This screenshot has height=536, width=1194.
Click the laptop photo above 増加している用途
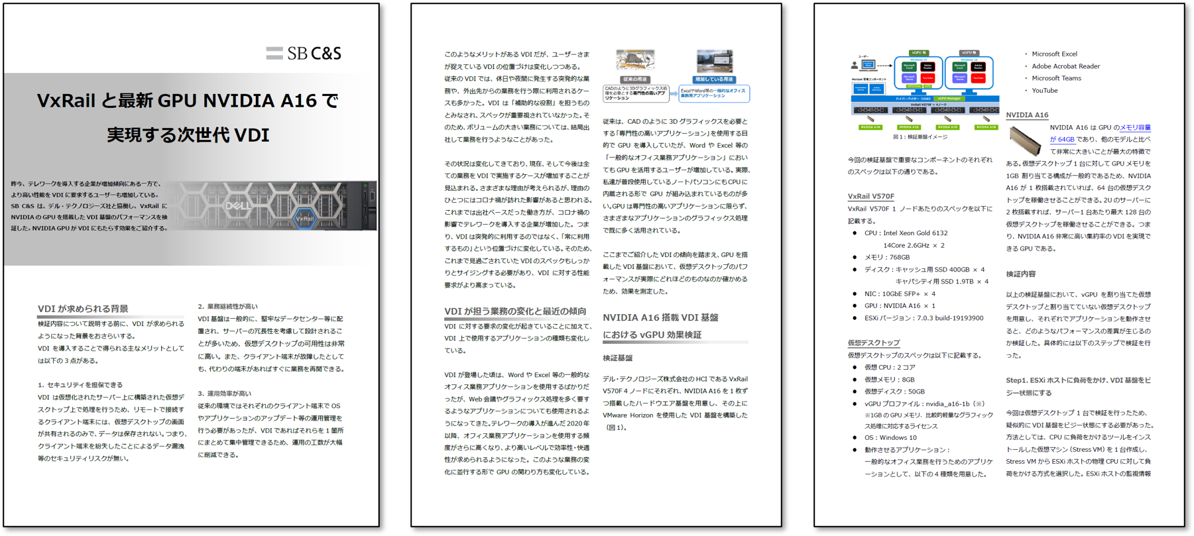click(x=715, y=61)
